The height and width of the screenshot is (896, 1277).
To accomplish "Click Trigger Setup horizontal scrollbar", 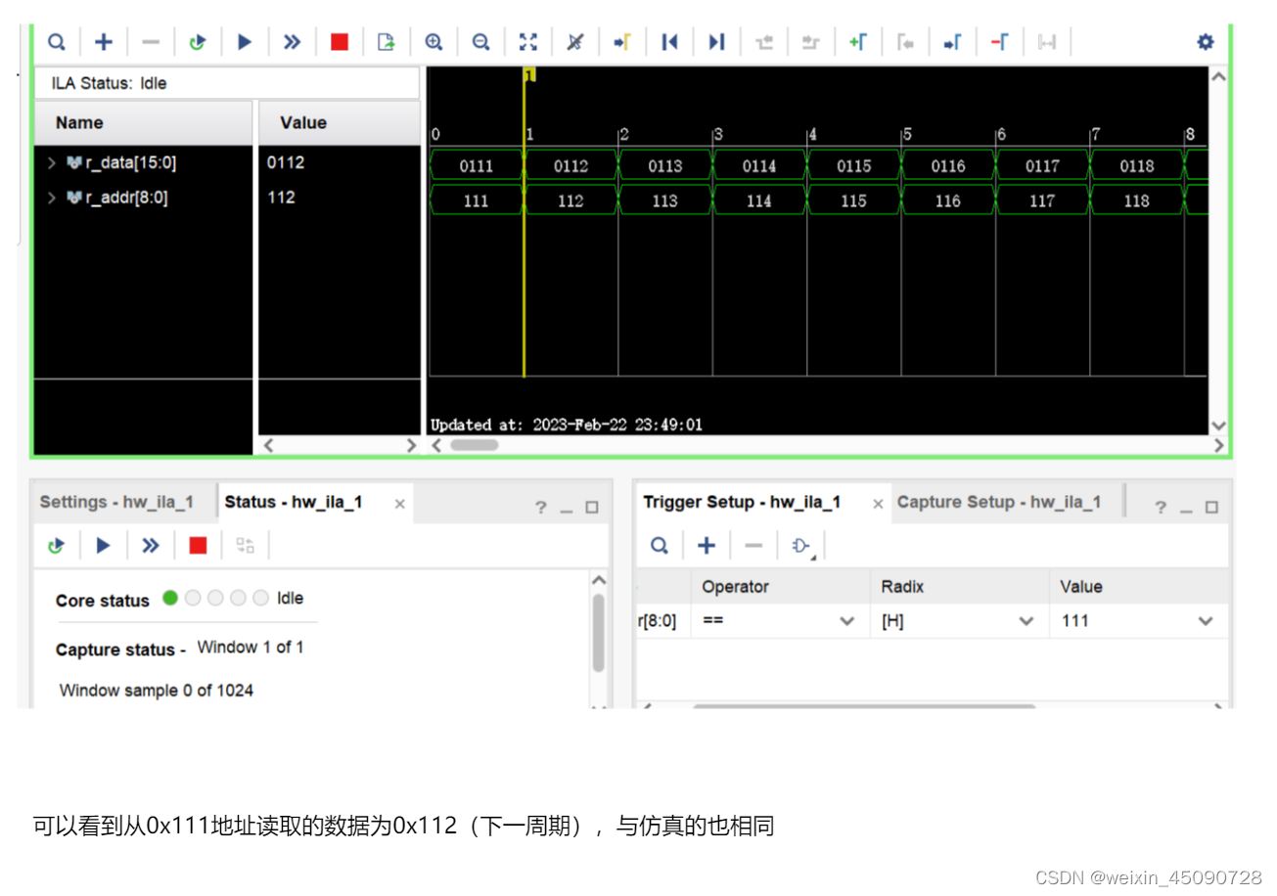I will (x=863, y=705).
